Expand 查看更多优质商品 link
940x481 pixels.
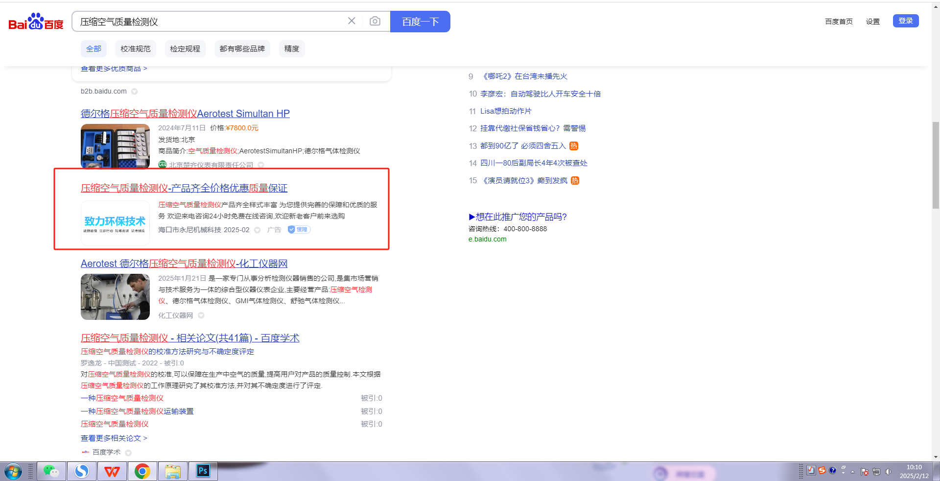(114, 69)
